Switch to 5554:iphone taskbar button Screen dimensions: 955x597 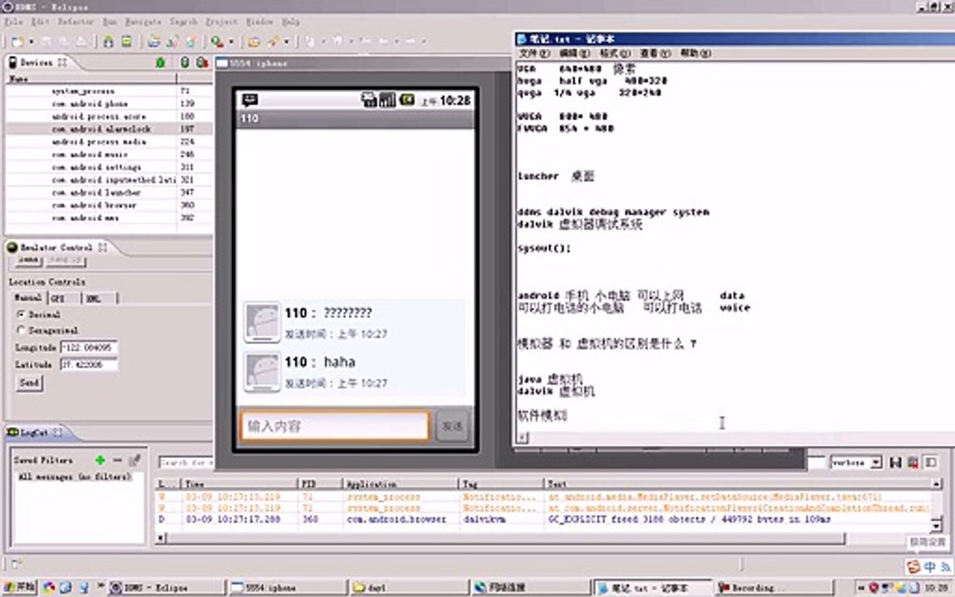click(288, 588)
